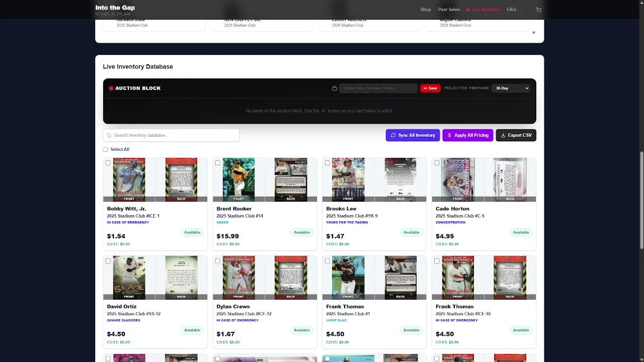The height and width of the screenshot is (362, 644).
Task: Click the Bobby Witt, Jr. $1.54 price
Action: click(116, 236)
